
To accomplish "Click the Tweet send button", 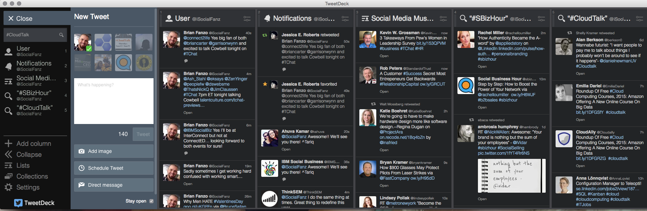I will pyautogui.click(x=143, y=134).
